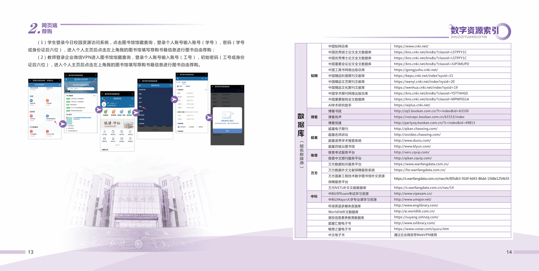This screenshot has height=271, width=539.
Task: Select 检索 in the dark side menu
Action: click(140, 94)
